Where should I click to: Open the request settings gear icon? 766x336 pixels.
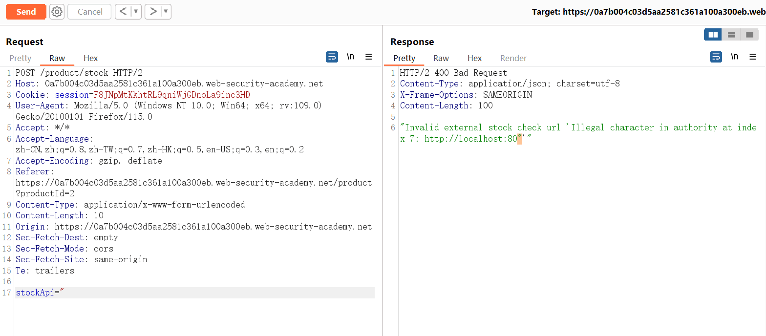coord(57,12)
